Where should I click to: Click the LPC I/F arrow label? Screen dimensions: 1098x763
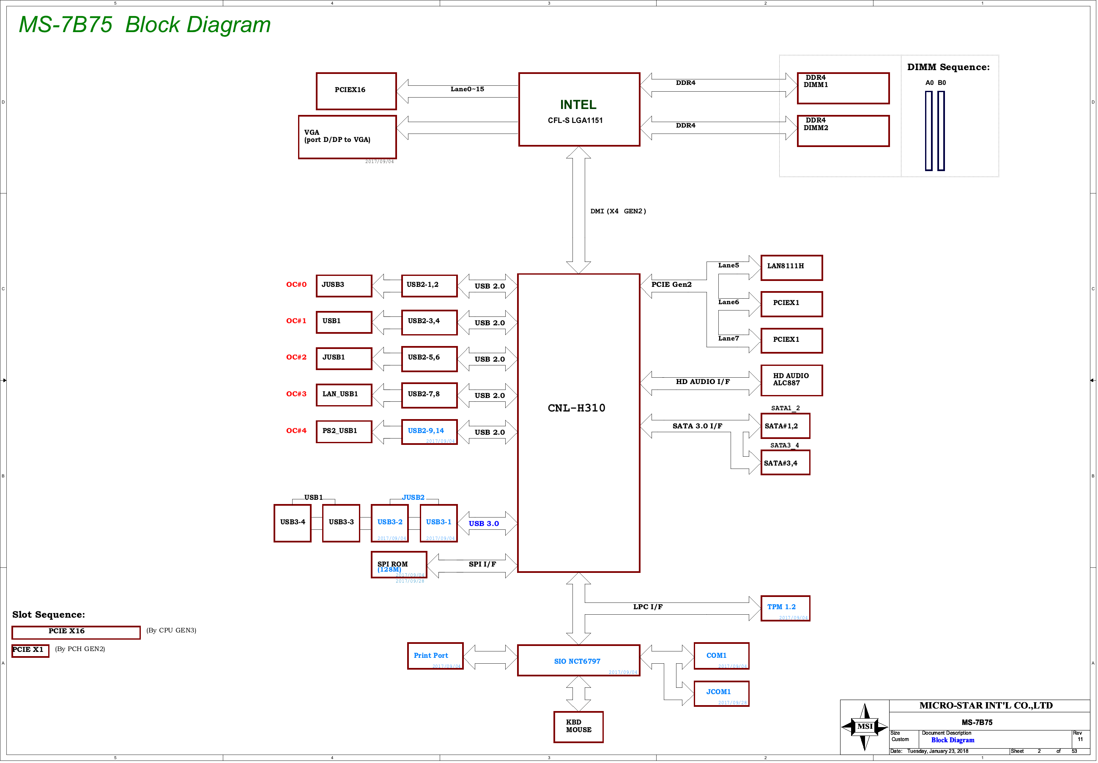pyautogui.click(x=648, y=607)
